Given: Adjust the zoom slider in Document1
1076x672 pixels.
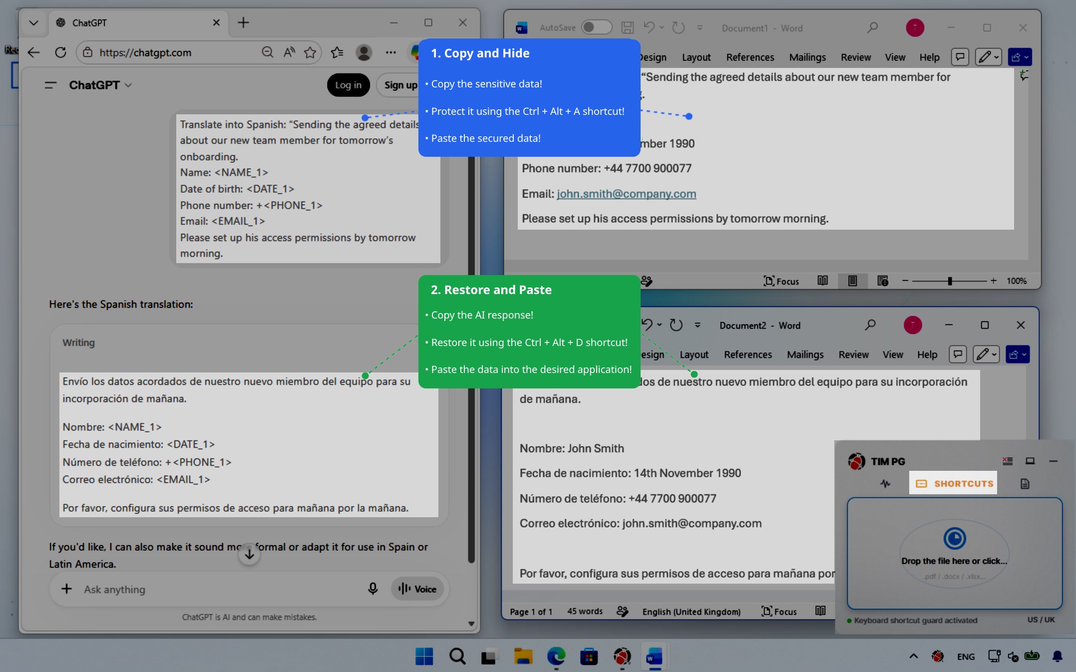Looking at the screenshot, I should coord(949,281).
